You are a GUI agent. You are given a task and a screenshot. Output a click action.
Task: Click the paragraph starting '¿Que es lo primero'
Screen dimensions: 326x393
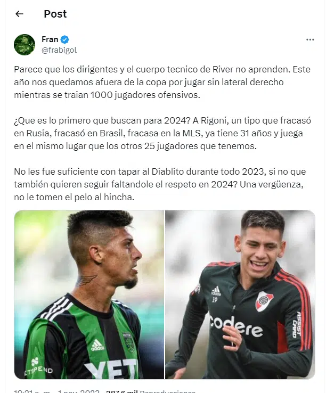click(162, 133)
